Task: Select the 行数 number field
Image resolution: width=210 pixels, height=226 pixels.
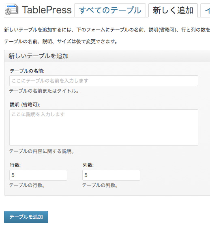Action: tap(38, 175)
